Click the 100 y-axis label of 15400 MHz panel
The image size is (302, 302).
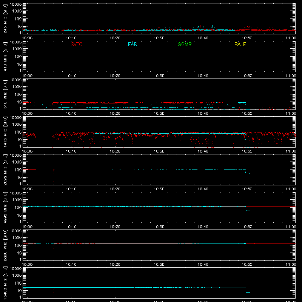tap(18, 283)
